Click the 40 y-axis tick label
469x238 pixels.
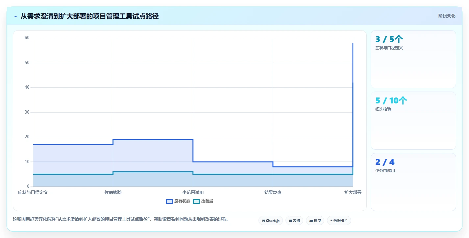click(27, 87)
